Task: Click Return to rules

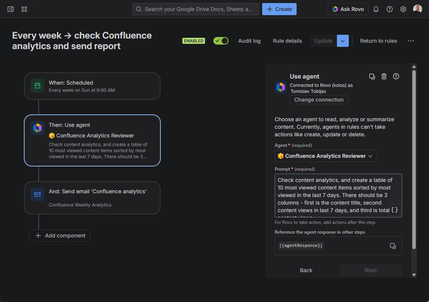Action: click(x=378, y=41)
